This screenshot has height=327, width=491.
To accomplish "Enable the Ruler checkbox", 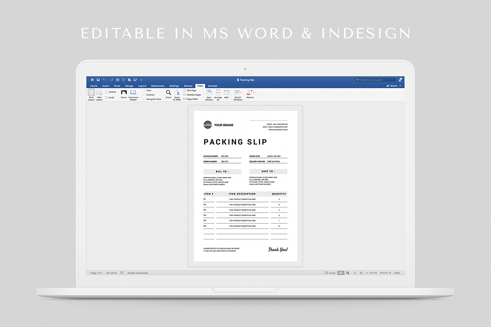I will coord(144,90).
